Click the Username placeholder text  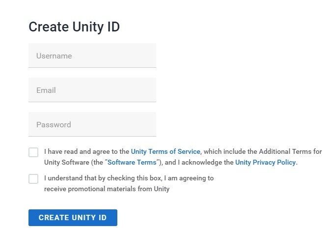tap(54, 56)
